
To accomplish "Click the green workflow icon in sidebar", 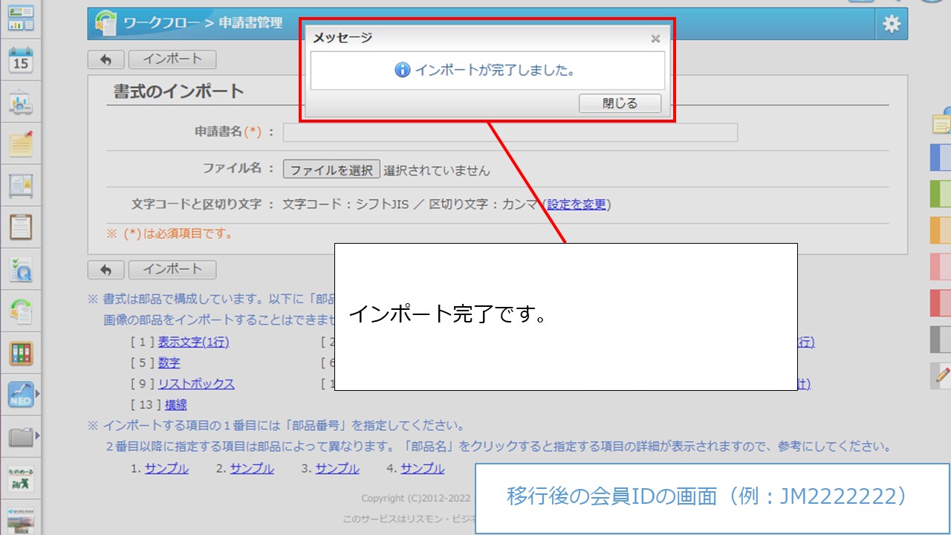I will pyautogui.click(x=21, y=311).
